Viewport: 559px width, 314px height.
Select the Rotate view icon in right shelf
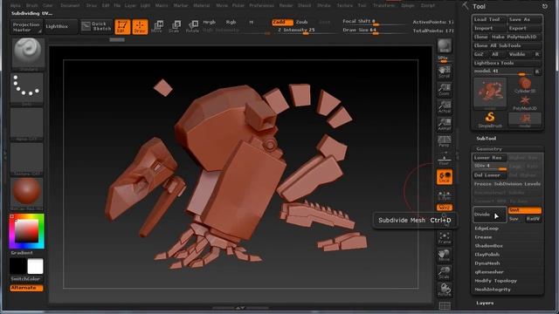click(x=445, y=290)
